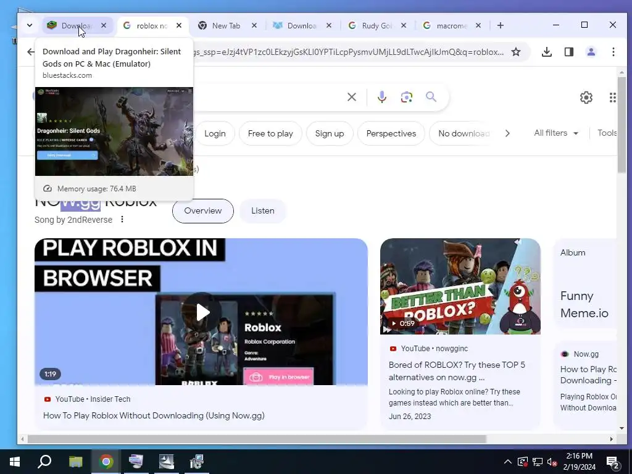
Task: Close the New Tab tab
Action: coord(254,25)
